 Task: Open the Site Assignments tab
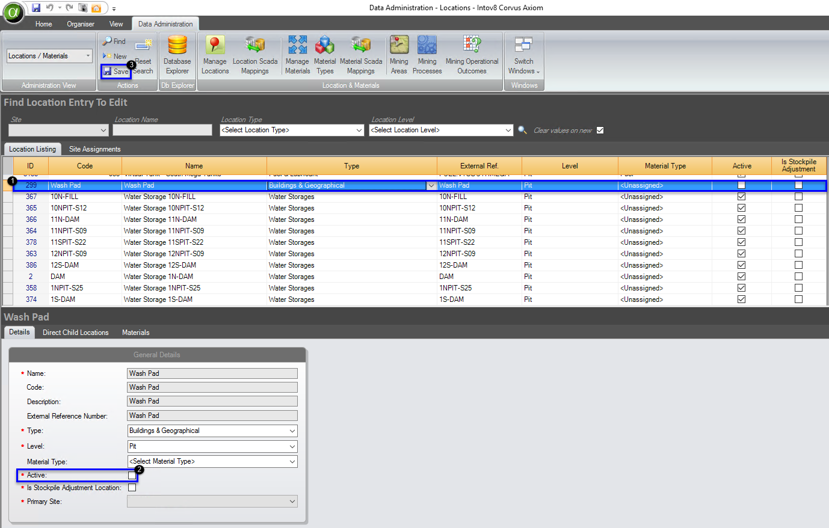point(94,149)
